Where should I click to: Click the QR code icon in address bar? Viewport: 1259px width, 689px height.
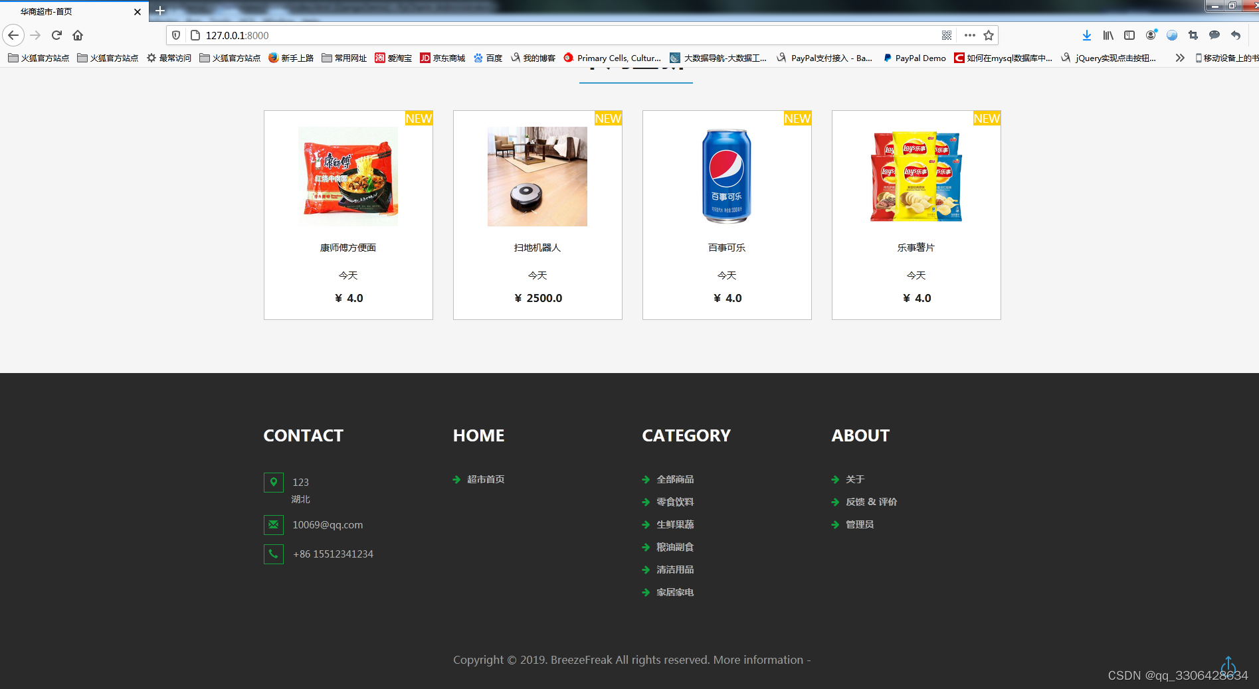click(x=947, y=35)
